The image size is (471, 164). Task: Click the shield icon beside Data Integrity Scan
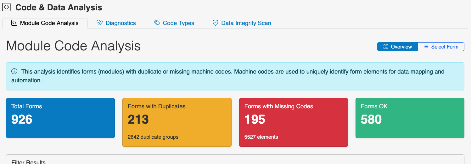point(216,23)
